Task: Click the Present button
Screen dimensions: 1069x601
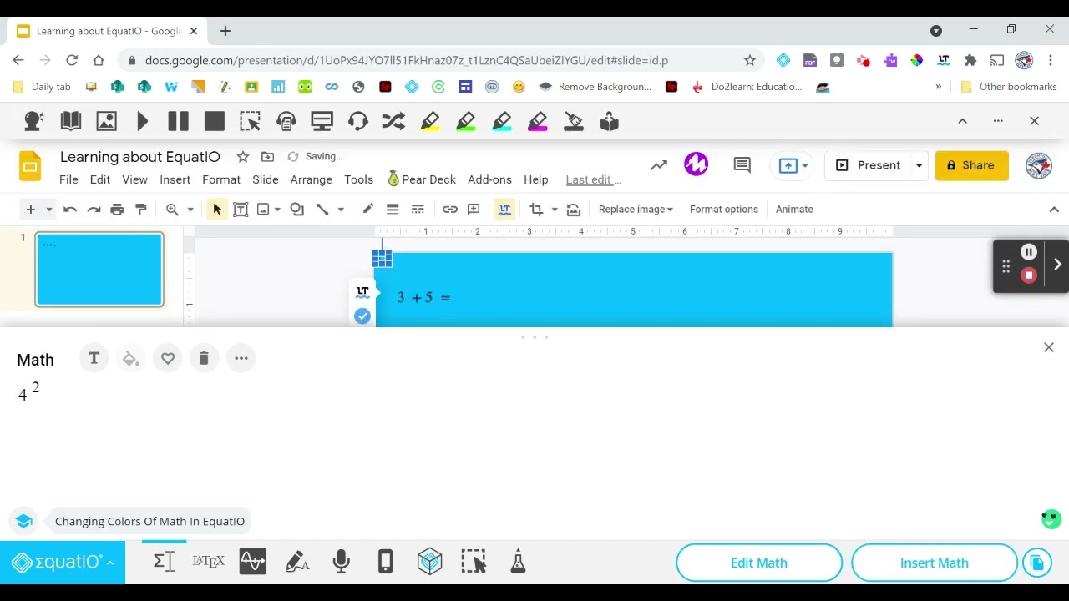Action: tap(869, 165)
